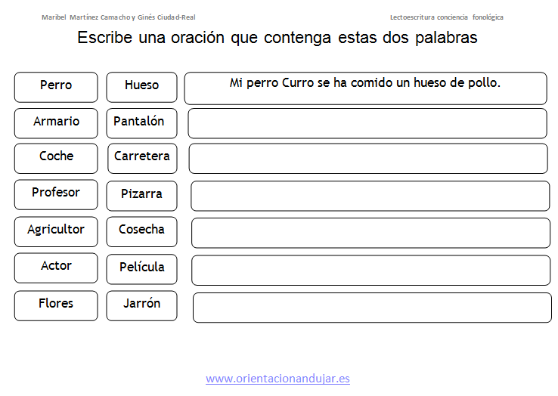The image size is (558, 396).
Task: Select the Carretera word box
Action: [142, 159]
